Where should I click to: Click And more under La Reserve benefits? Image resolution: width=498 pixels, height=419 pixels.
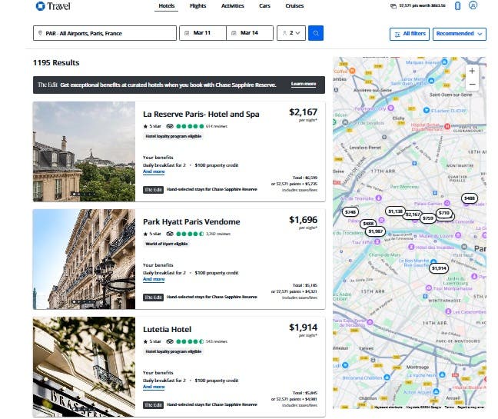click(x=154, y=171)
